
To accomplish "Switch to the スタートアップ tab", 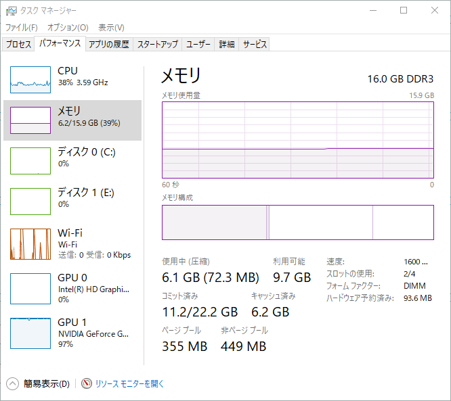I will [158, 45].
